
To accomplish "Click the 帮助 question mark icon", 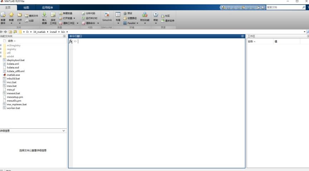I will pos(156,15).
